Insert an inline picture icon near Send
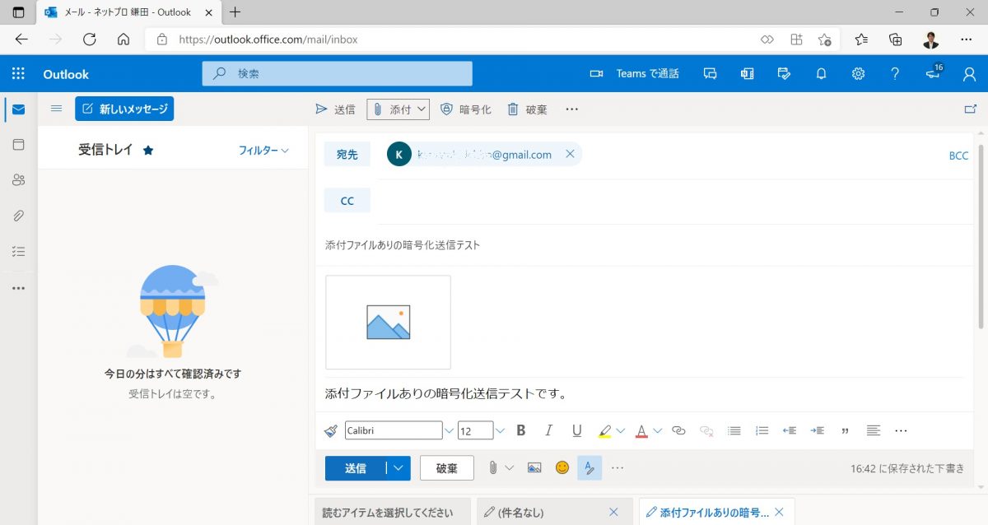Viewport: 988px width, 525px height. [x=534, y=467]
